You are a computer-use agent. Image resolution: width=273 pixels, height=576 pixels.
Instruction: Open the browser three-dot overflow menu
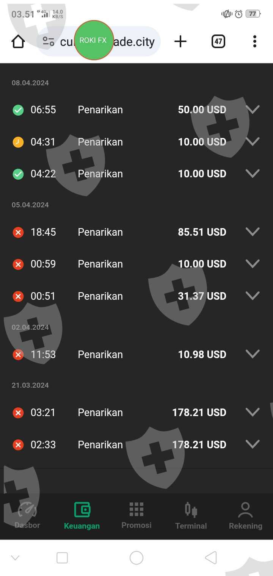(254, 41)
